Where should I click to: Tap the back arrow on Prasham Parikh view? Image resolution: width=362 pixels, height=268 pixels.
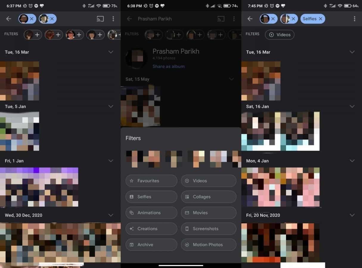coord(129,18)
